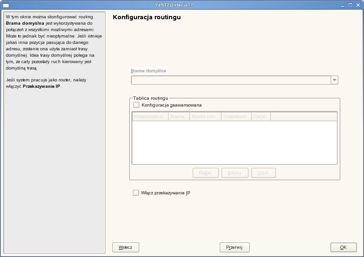This screenshot has width=364, height=257.
Task: Click the Brama domyślna label
Action: coord(148,71)
